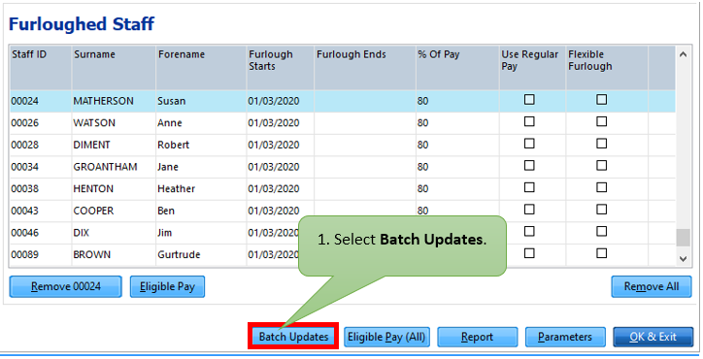703x359 pixels.
Task: Select the DIX surname cell
Action: point(114,233)
